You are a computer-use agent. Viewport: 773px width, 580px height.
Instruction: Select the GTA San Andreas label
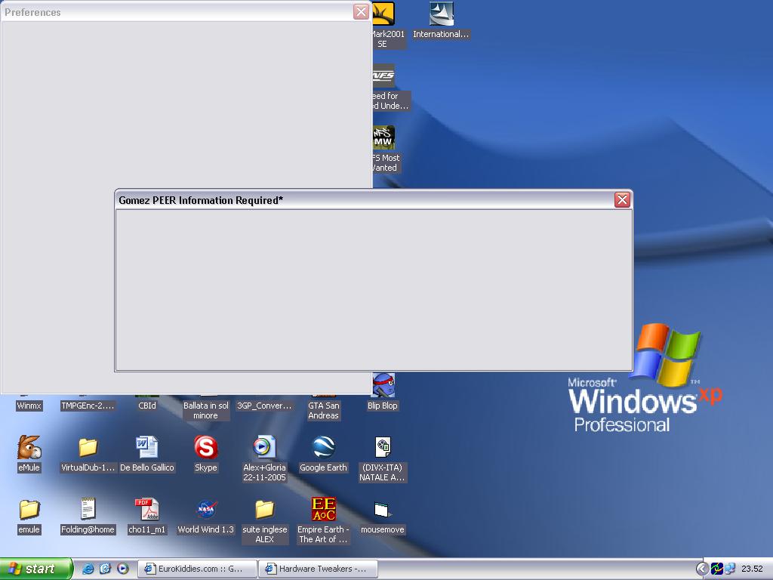[323, 410]
